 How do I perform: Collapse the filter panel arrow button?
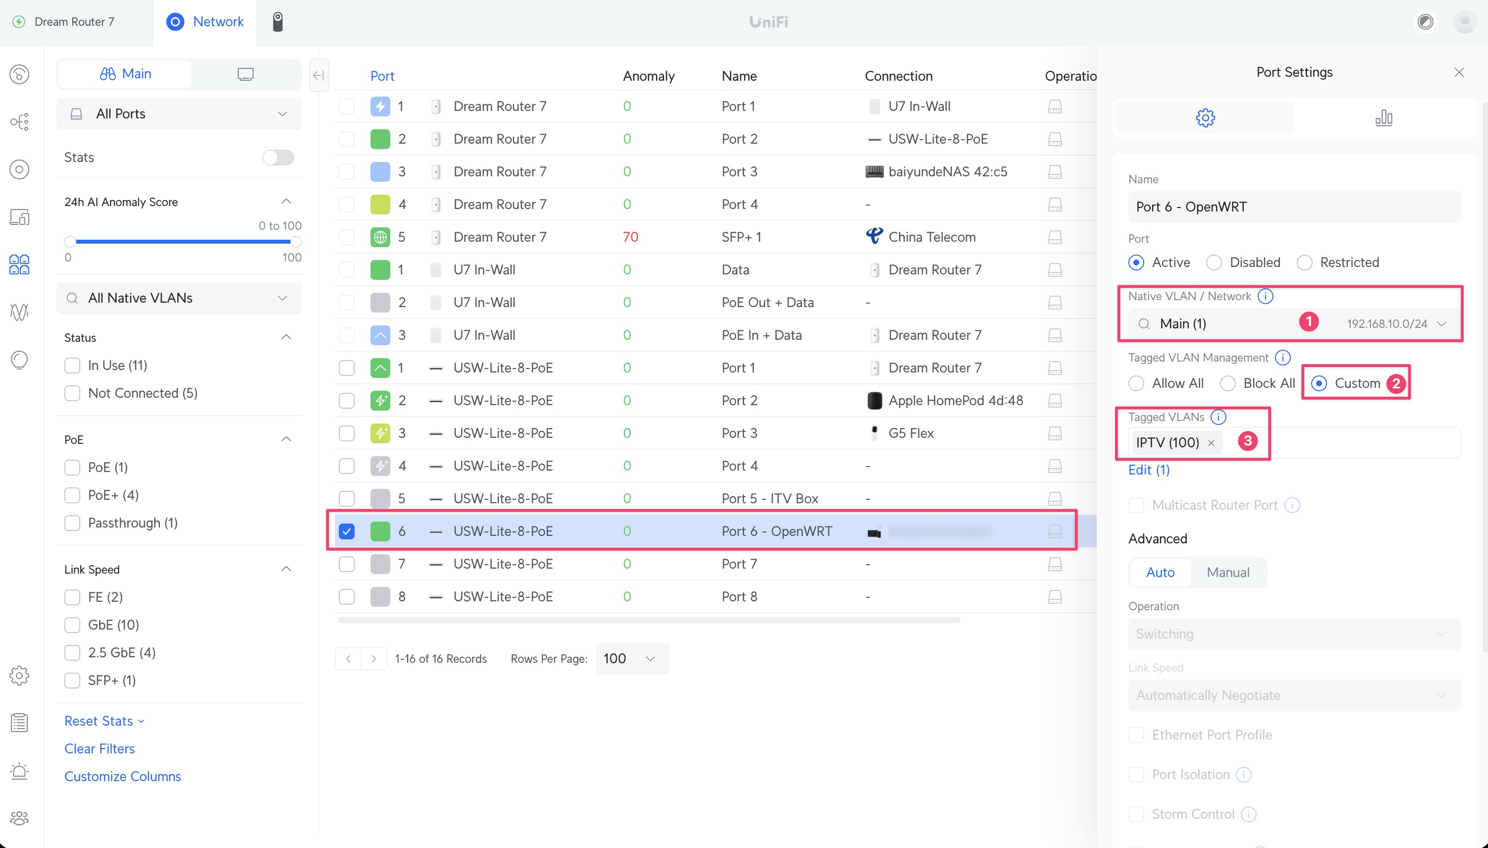pos(319,75)
